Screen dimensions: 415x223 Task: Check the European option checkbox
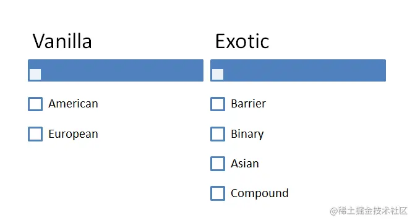(x=35, y=134)
